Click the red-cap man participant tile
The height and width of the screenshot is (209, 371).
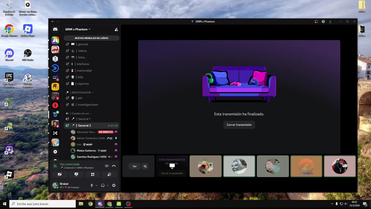(340, 166)
